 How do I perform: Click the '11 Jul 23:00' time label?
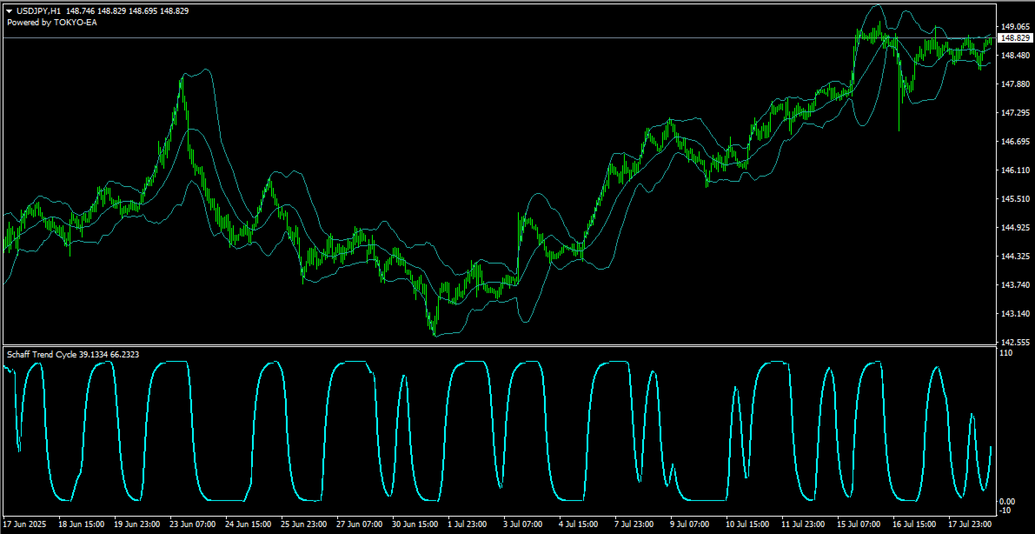(x=803, y=524)
